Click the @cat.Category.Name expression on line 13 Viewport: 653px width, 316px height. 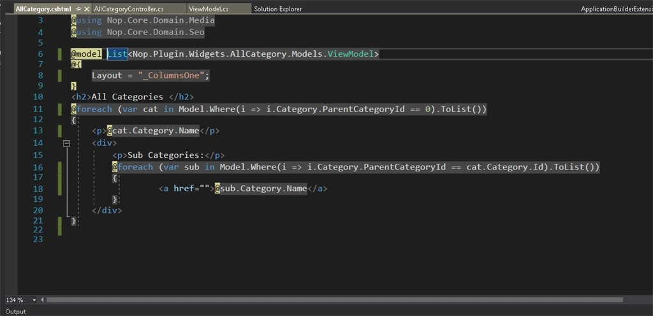[x=153, y=131]
